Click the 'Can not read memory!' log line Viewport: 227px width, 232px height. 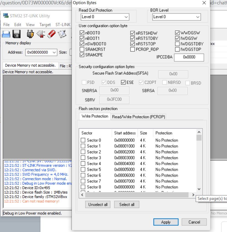click(x=32, y=201)
